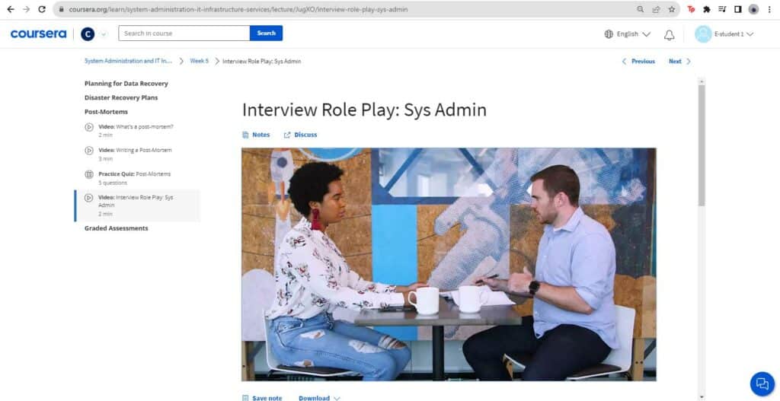Open the notifications bell
The width and height of the screenshot is (780, 401).
pos(669,34)
